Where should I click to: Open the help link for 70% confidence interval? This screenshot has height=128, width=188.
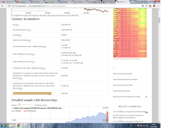click(33, 54)
